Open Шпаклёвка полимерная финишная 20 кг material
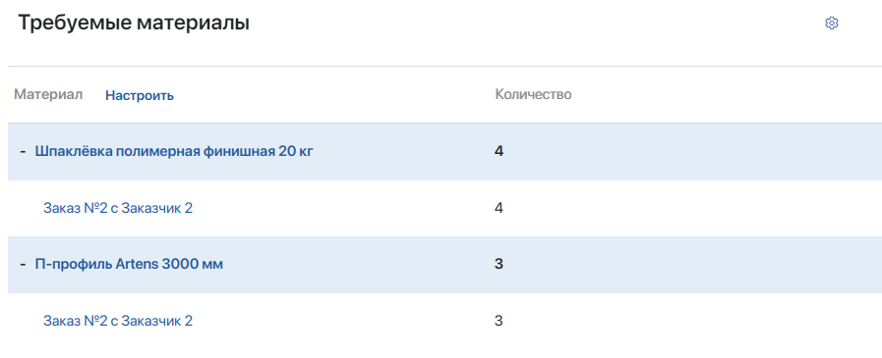882x358 pixels. [x=174, y=151]
